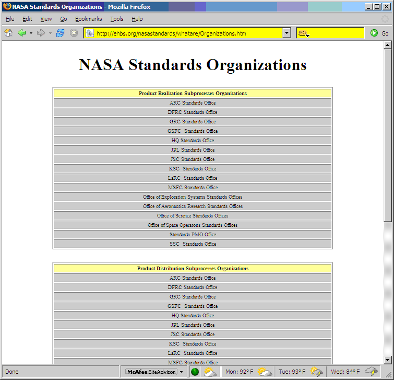
Task: Click Tuesday's weather forecast icon
Action: pos(316,372)
